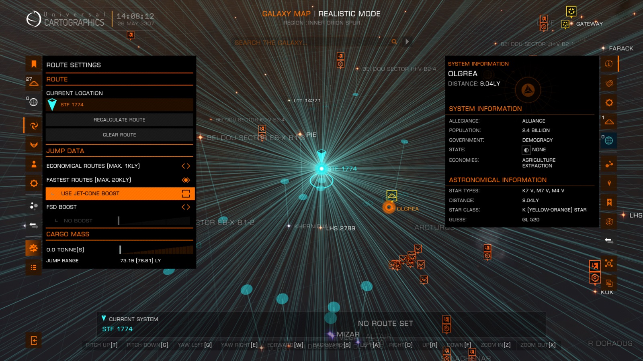643x361 pixels.
Task: Click the yellow Gateway system marker
Action: (x=565, y=24)
